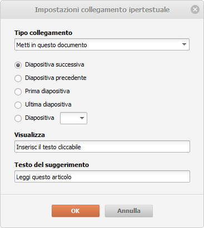Pick the Ultima diapositiva radio button
204x228 pixels.
pos(18,105)
